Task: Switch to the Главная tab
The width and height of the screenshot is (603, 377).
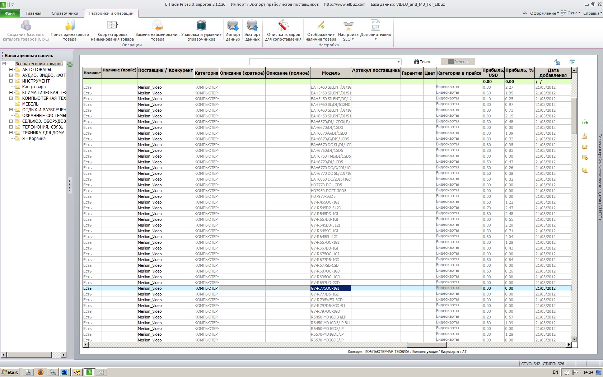Action: point(34,13)
